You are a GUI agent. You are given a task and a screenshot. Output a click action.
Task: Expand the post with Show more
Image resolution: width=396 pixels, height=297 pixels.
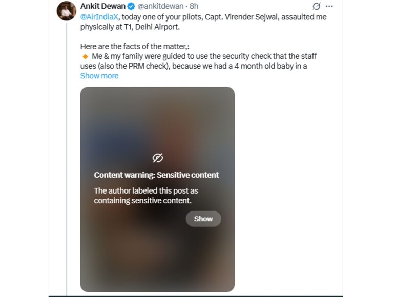(99, 76)
